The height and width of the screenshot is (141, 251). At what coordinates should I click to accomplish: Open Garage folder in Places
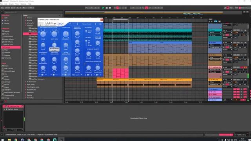pos(7,98)
